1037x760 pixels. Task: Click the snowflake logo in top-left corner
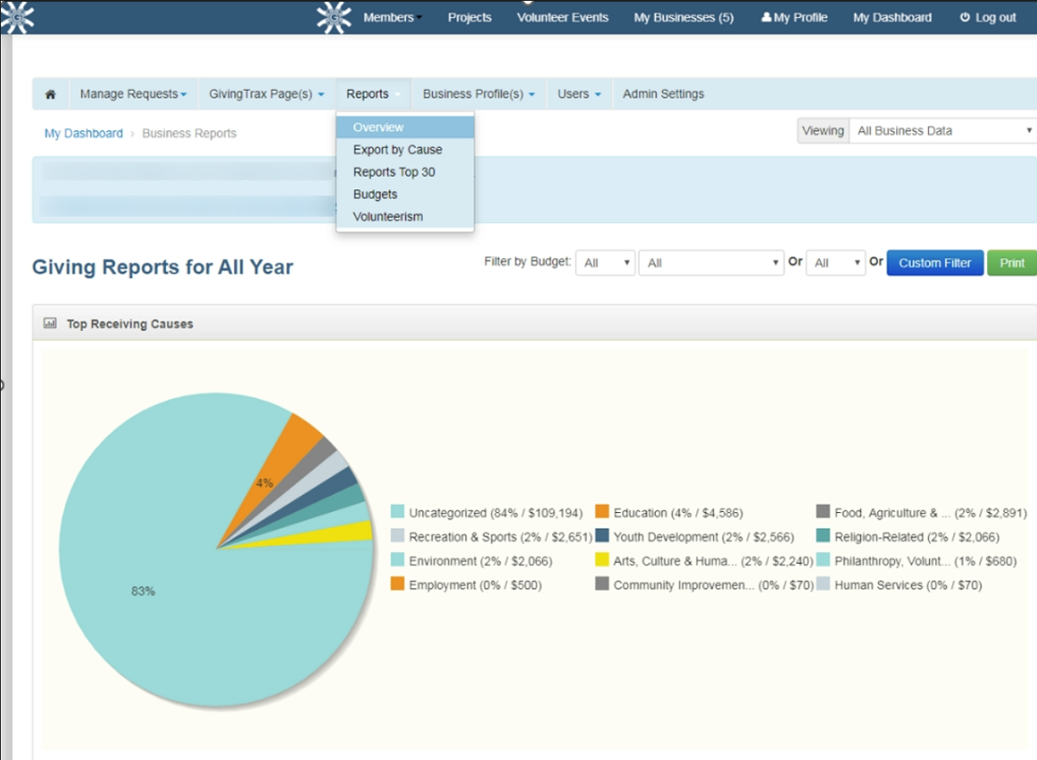click(17, 17)
